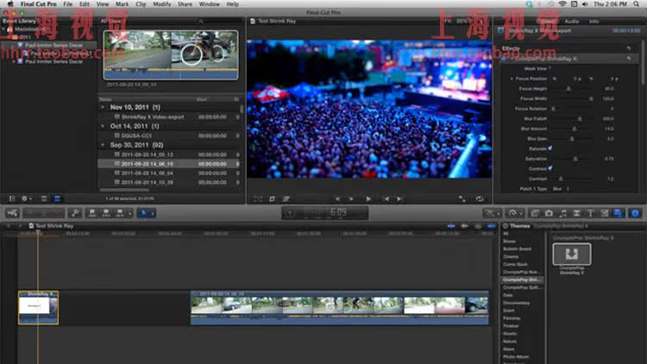This screenshot has width=647, height=364.
Task: Collapse the Oct 14, 2011 group
Action: click(x=103, y=126)
